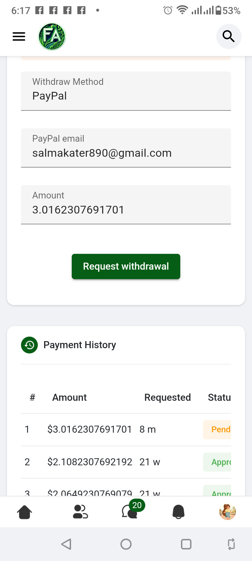252x561 pixels.
Task: Open the hamburger menu
Action: (x=19, y=36)
